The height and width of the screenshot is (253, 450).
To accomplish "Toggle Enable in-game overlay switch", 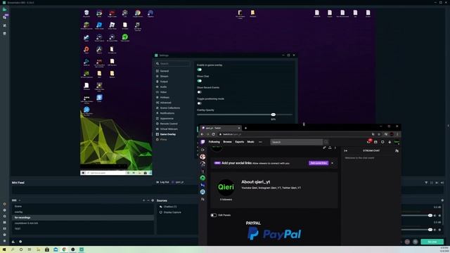I will click(x=199, y=70).
